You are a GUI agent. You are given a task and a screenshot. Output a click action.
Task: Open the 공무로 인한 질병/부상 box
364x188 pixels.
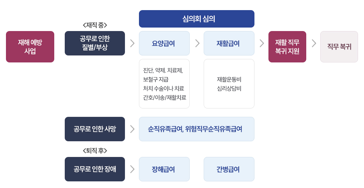click(x=95, y=43)
